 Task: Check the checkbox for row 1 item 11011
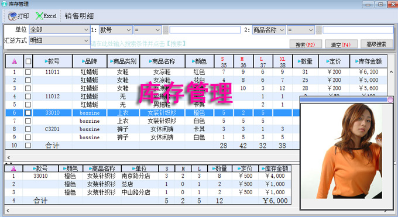(28, 72)
